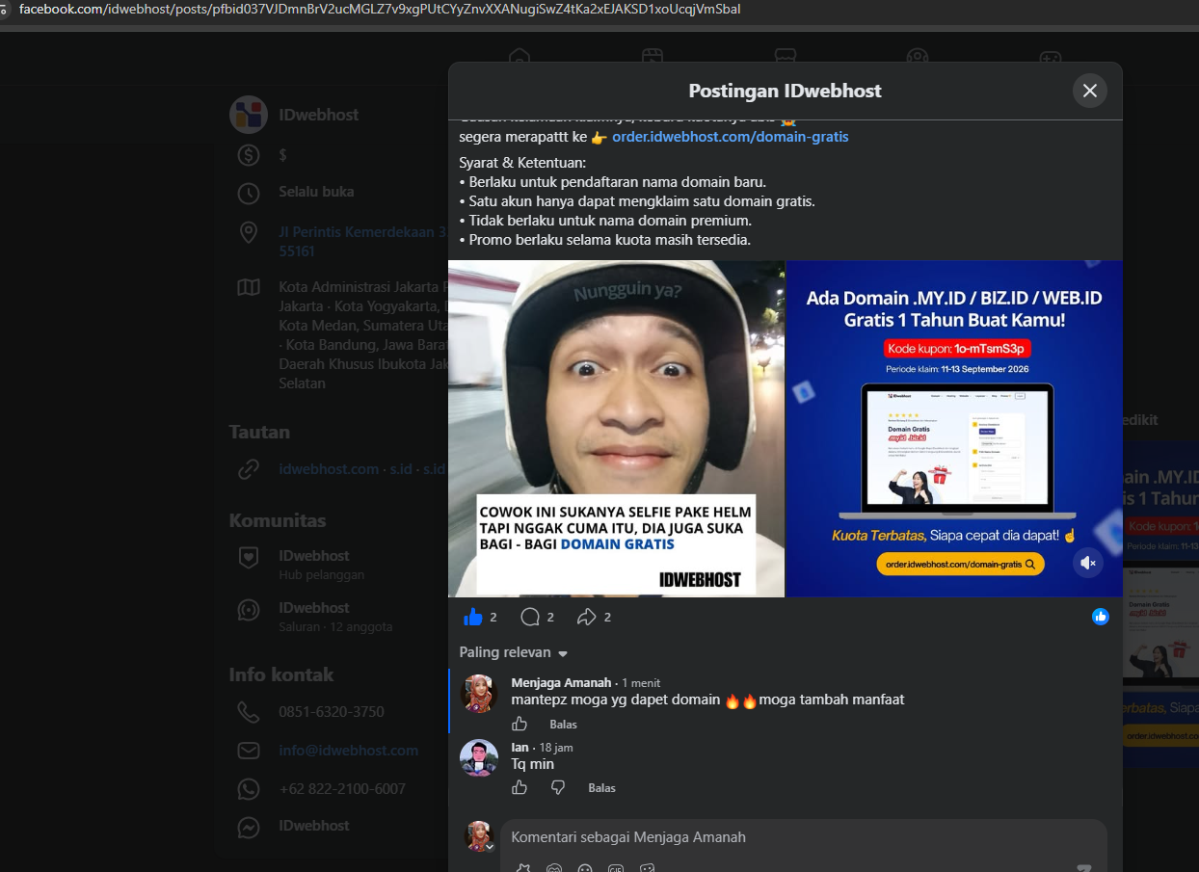1199x872 pixels.
Task: Like Menjaga Amanah's comment
Action: click(x=520, y=724)
